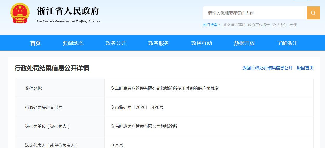Click hot search term 公共支付

tap(280, 25)
